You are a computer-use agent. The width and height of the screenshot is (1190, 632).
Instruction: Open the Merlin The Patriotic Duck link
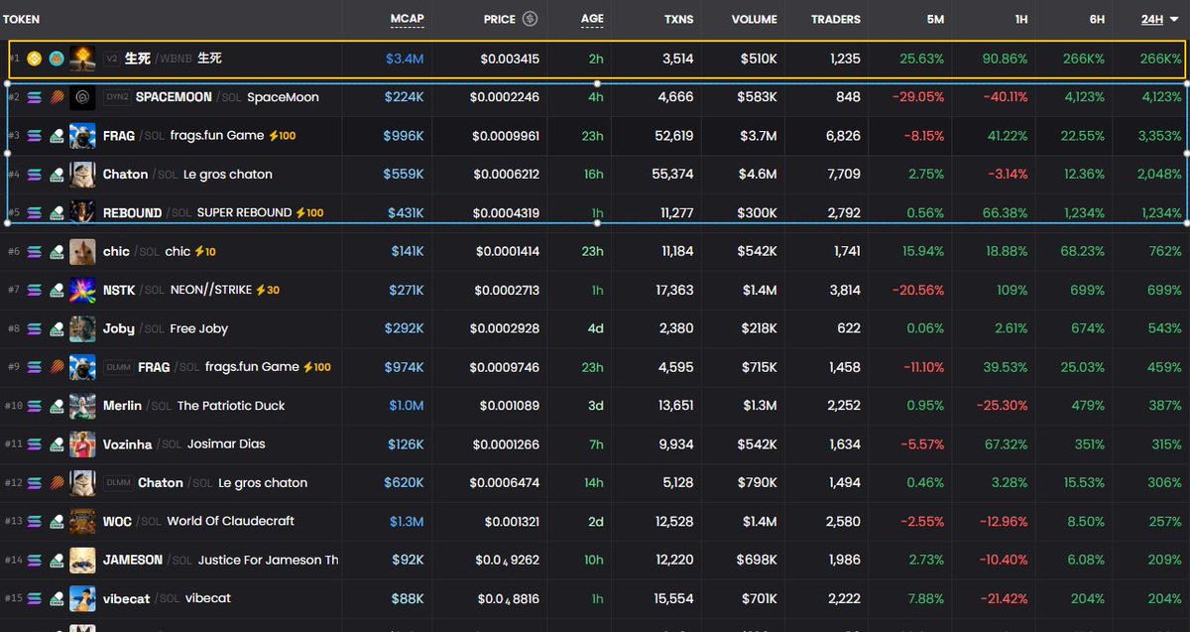coord(194,406)
